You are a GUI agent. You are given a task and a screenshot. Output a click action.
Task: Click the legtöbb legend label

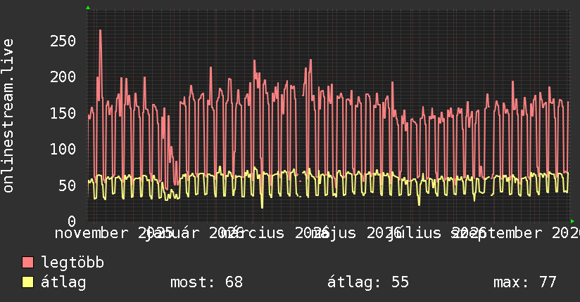pos(72,263)
